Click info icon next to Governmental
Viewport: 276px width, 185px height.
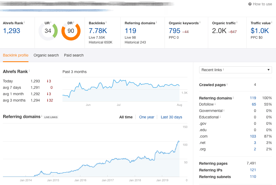pos(224,110)
